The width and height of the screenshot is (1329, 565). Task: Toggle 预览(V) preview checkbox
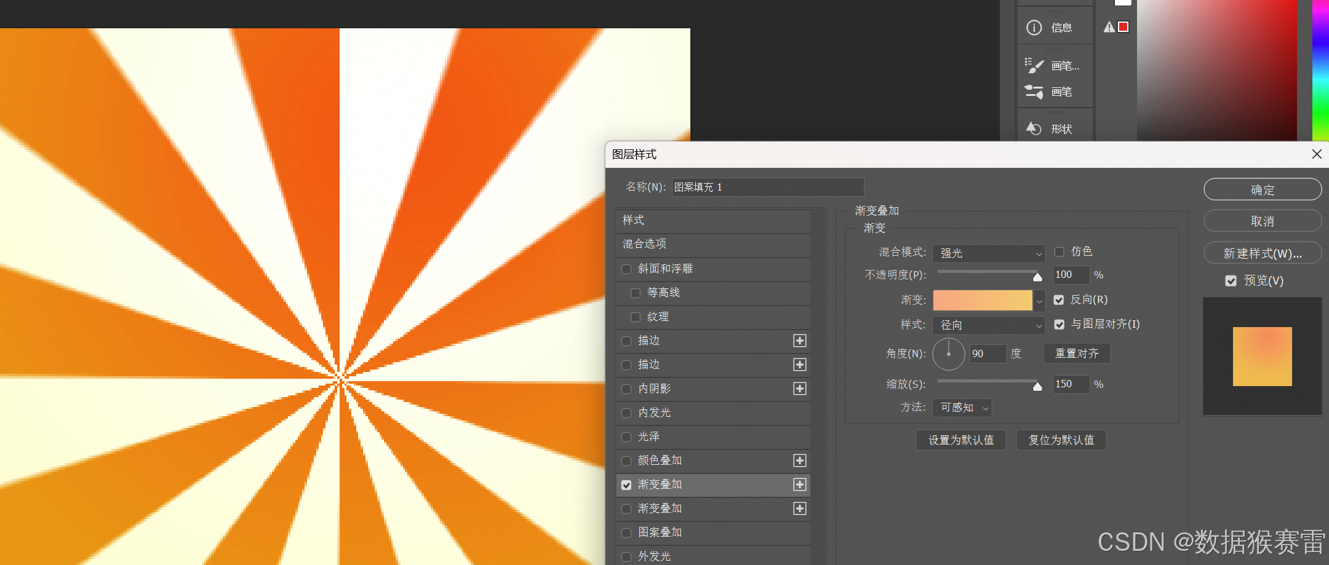coord(1231,281)
